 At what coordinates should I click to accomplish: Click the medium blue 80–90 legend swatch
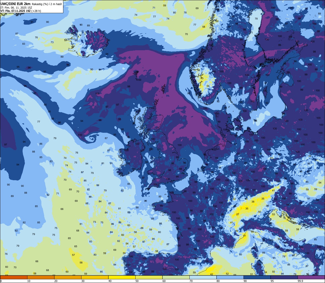click(230, 277)
